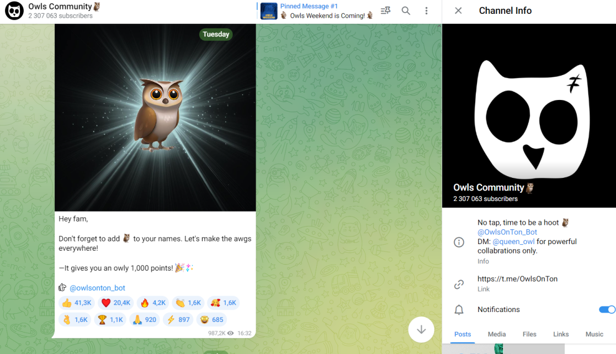Viewport: 616px width, 354px height.
Task: Add red heart reaction 20,4K
Action: point(115,303)
